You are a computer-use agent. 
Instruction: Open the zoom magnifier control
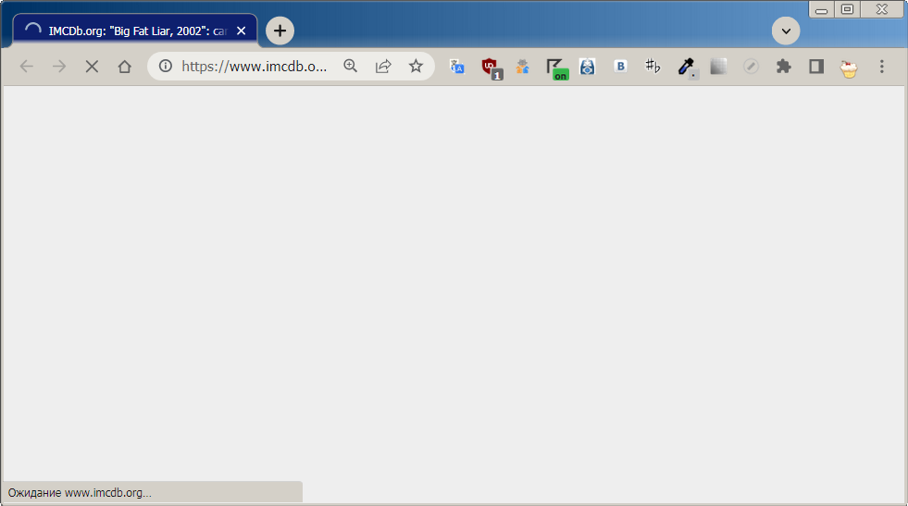351,66
